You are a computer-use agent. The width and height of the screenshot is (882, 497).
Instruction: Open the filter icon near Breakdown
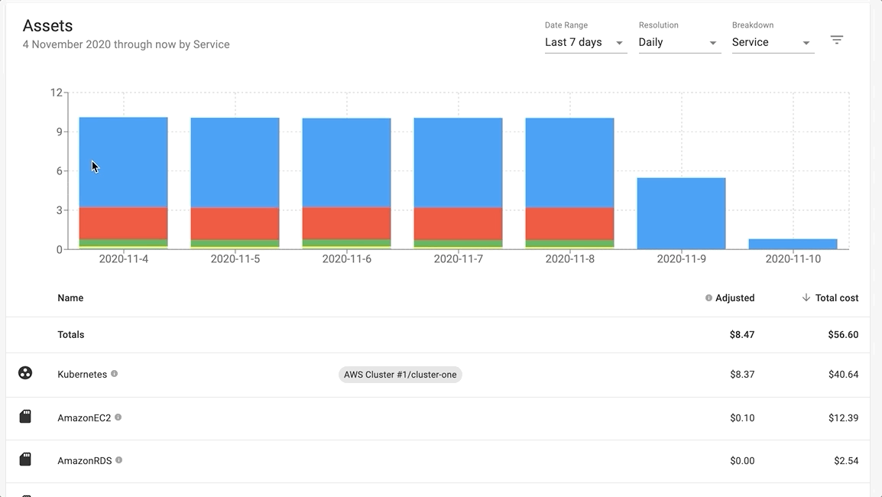837,39
